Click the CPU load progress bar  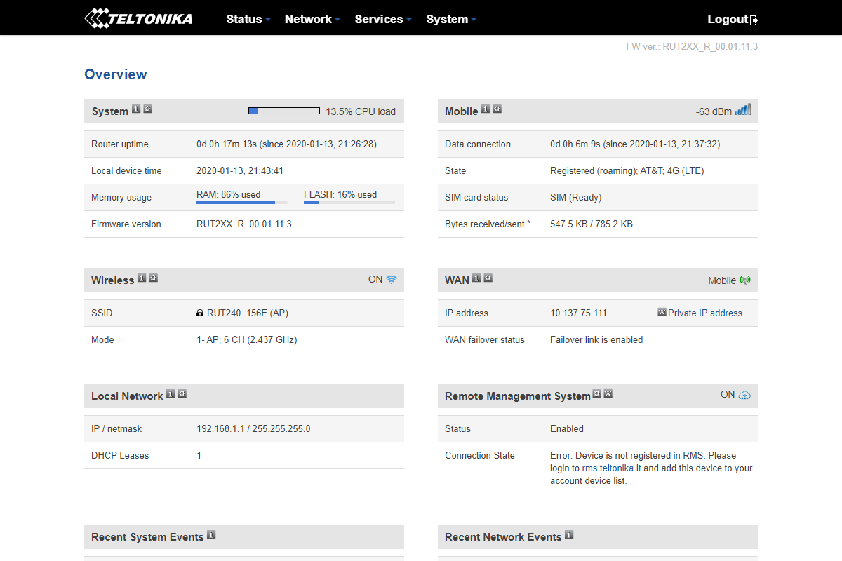(284, 111)
